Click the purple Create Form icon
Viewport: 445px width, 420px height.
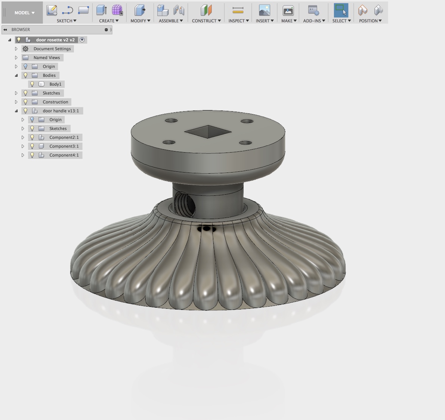point(117,10)
